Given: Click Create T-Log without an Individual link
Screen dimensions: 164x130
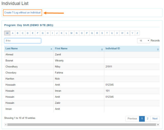Looking at the screenshot, I should tap(22, 12).
